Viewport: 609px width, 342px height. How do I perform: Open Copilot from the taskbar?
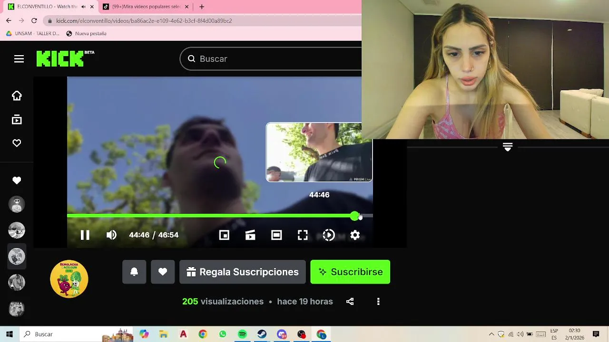144,334
